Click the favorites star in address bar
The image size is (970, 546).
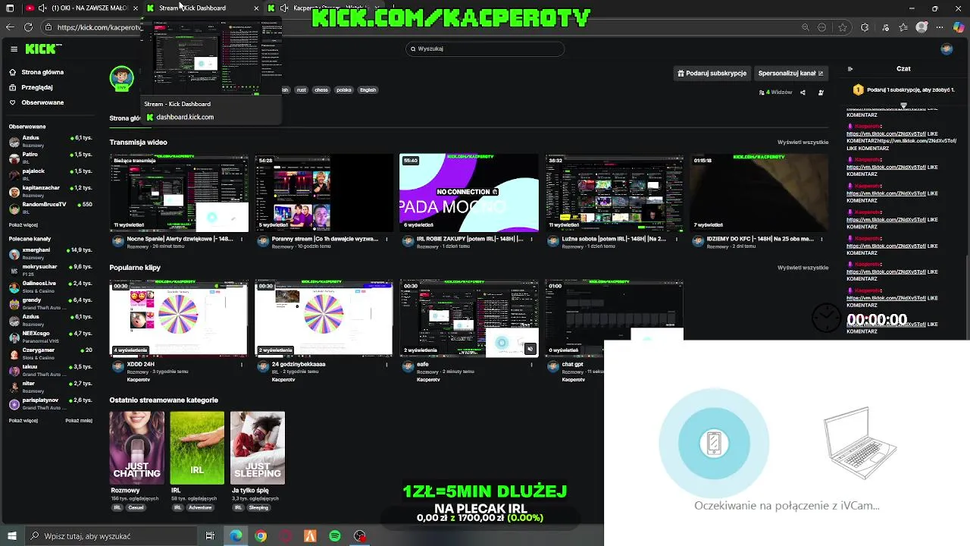(x=843, y=27)
